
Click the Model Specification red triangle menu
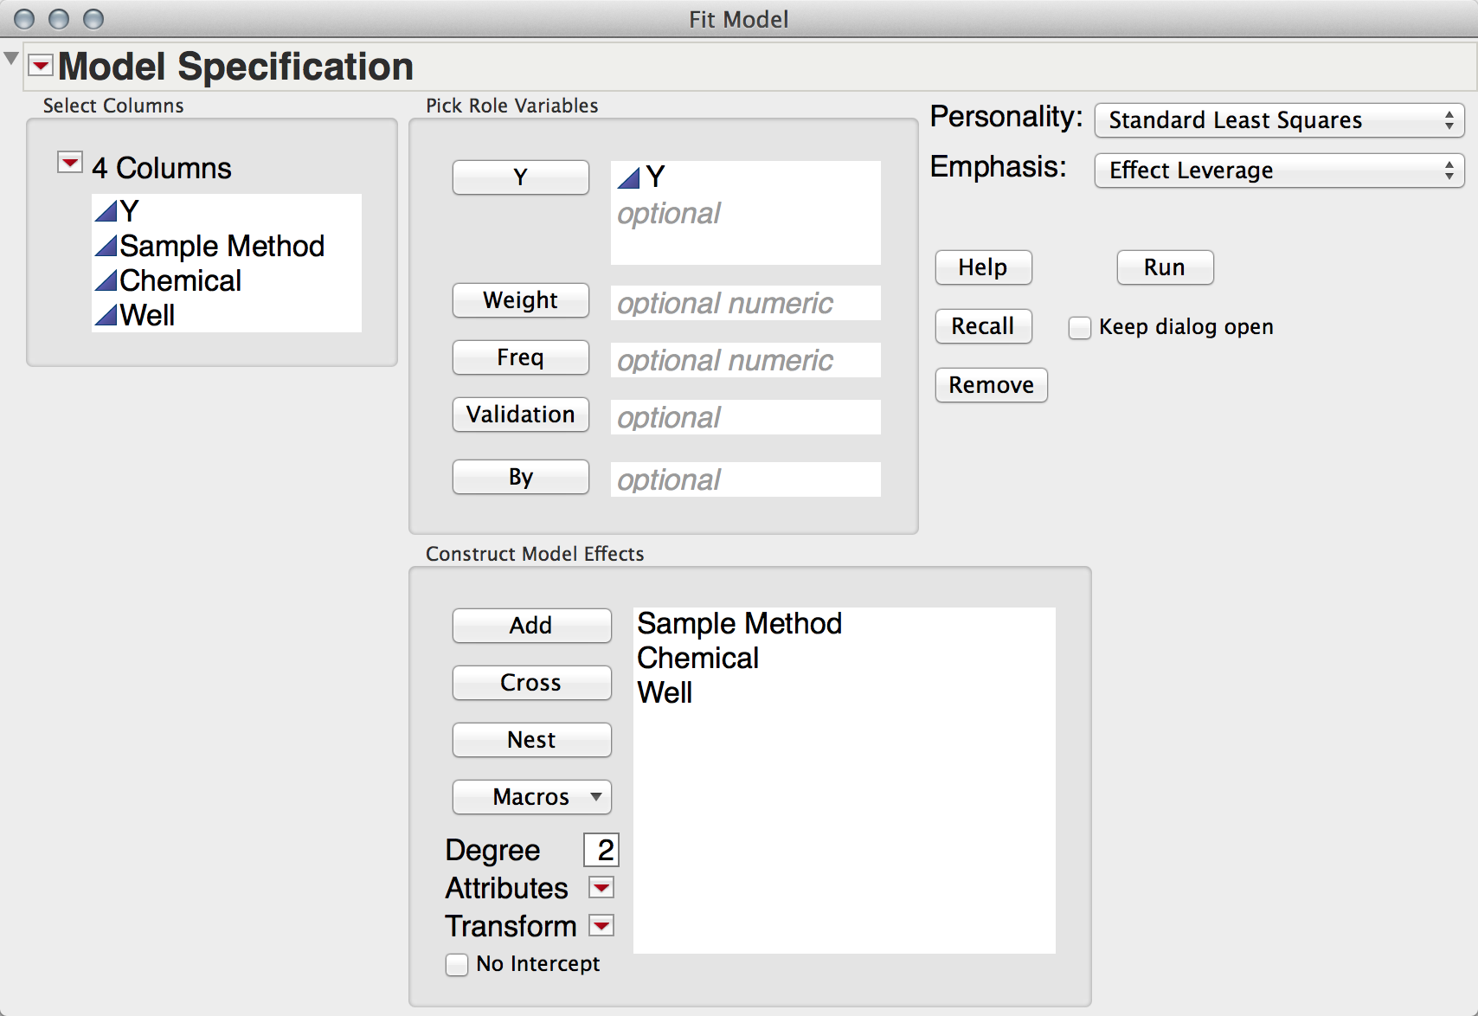click(41, 66)
